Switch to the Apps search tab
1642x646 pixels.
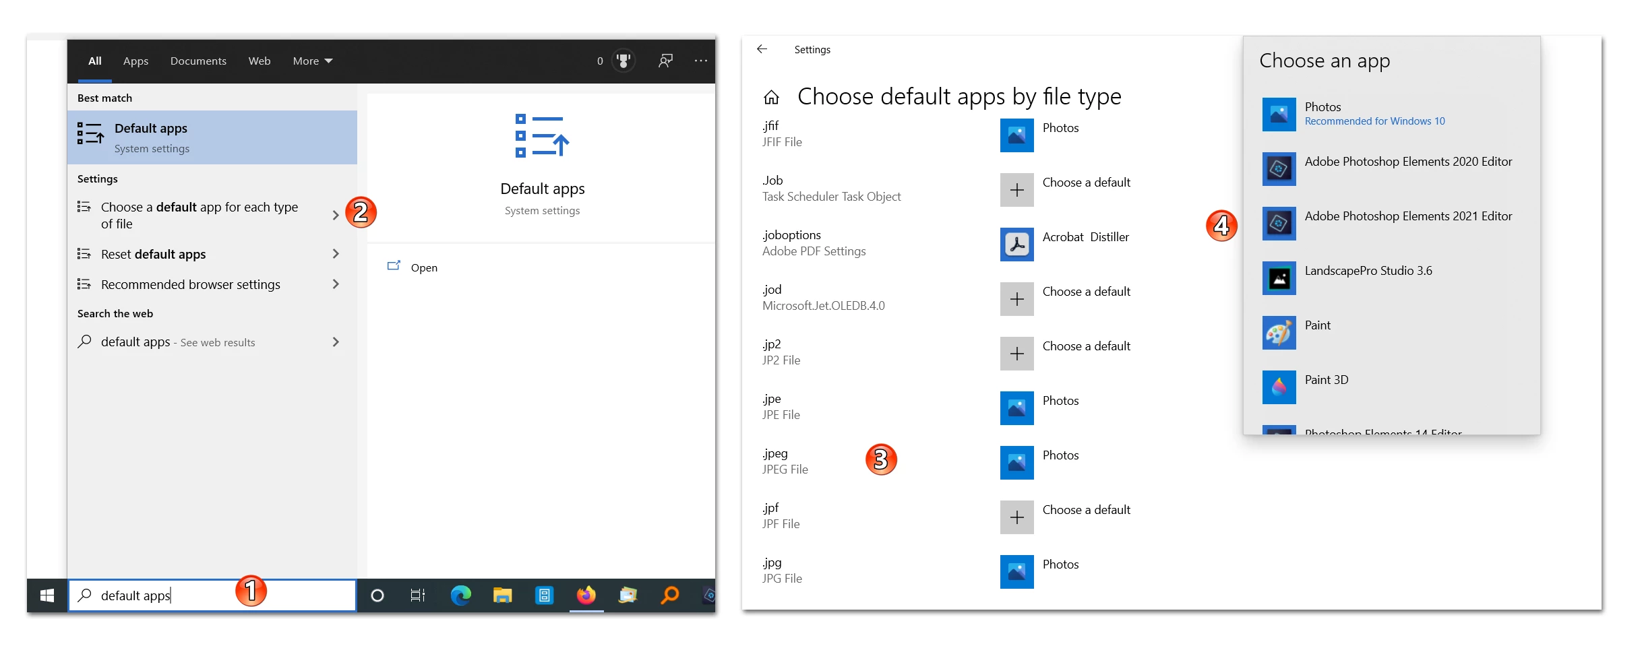coord(135,61)
